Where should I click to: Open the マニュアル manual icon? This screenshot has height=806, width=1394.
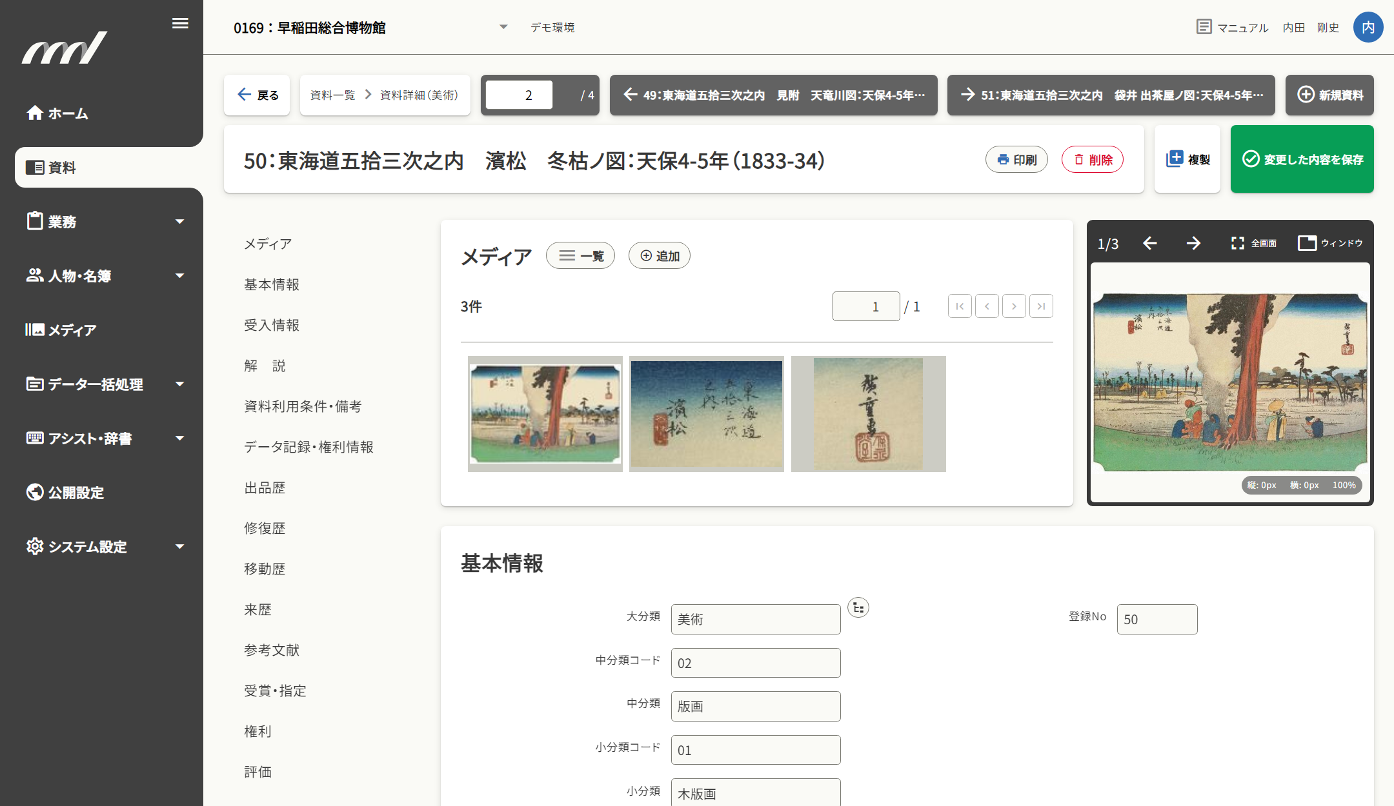coord(1204,27)
